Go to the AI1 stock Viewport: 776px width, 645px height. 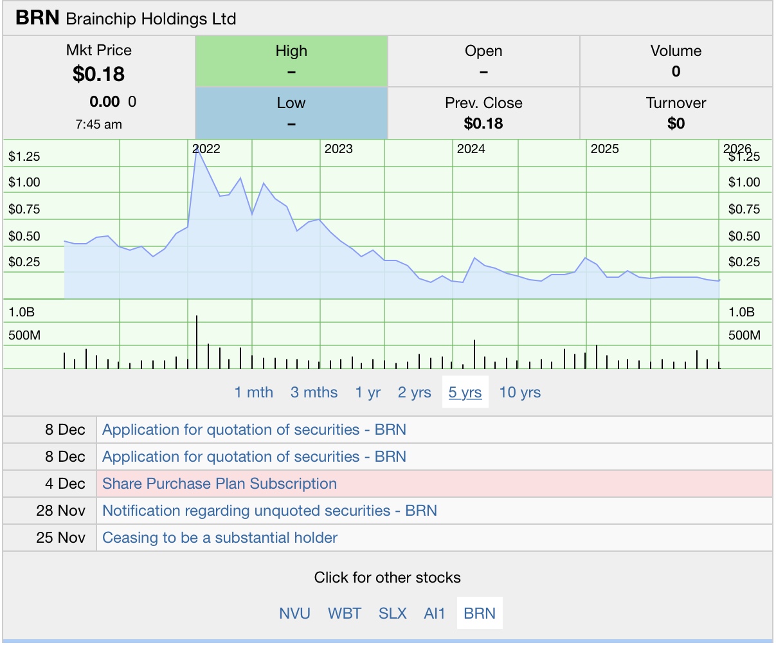(435, 613)
